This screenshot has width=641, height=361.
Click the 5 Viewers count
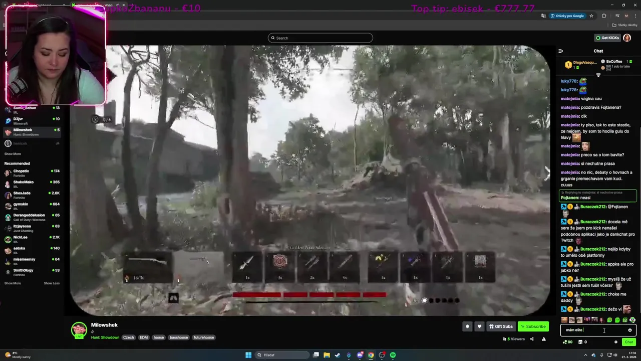pyautogui.click(x=514, y=339)
